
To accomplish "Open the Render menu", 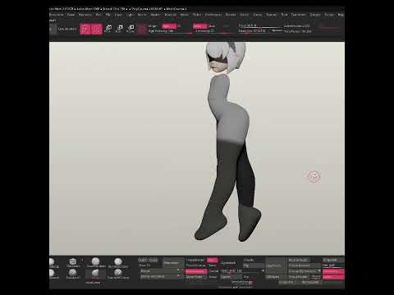I will [x=231, y=15].
